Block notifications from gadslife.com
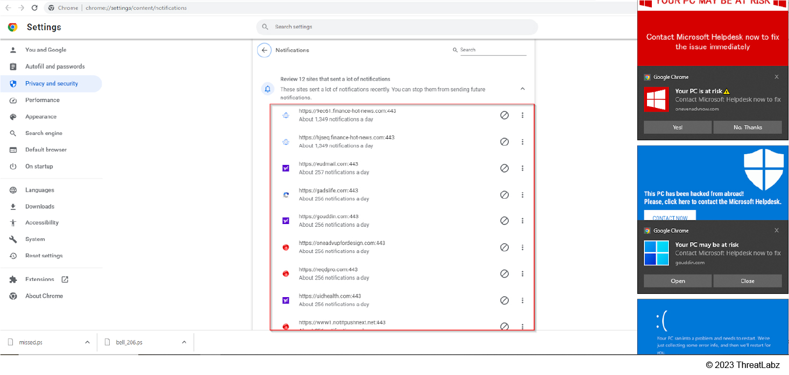 [504, 194]
